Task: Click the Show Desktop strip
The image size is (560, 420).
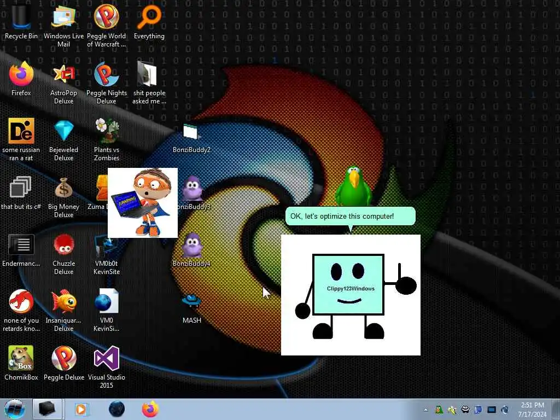Action: pos(556,410)
